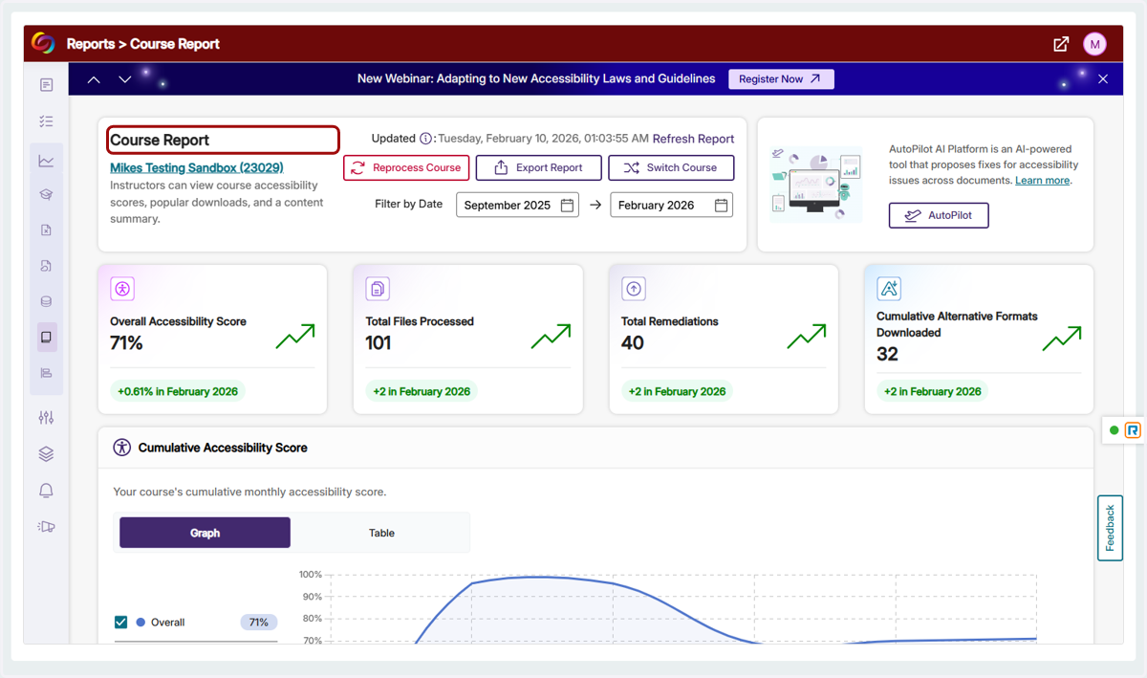1147x678 pixels.
Task: Open the user avatar M menu
Action: point(1094,44)
